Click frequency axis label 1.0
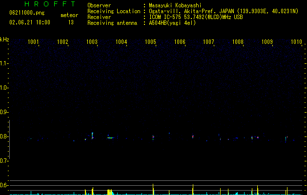The width and height of the screenshot is (307, 195). pyautogui.click(x=4, y=88)
